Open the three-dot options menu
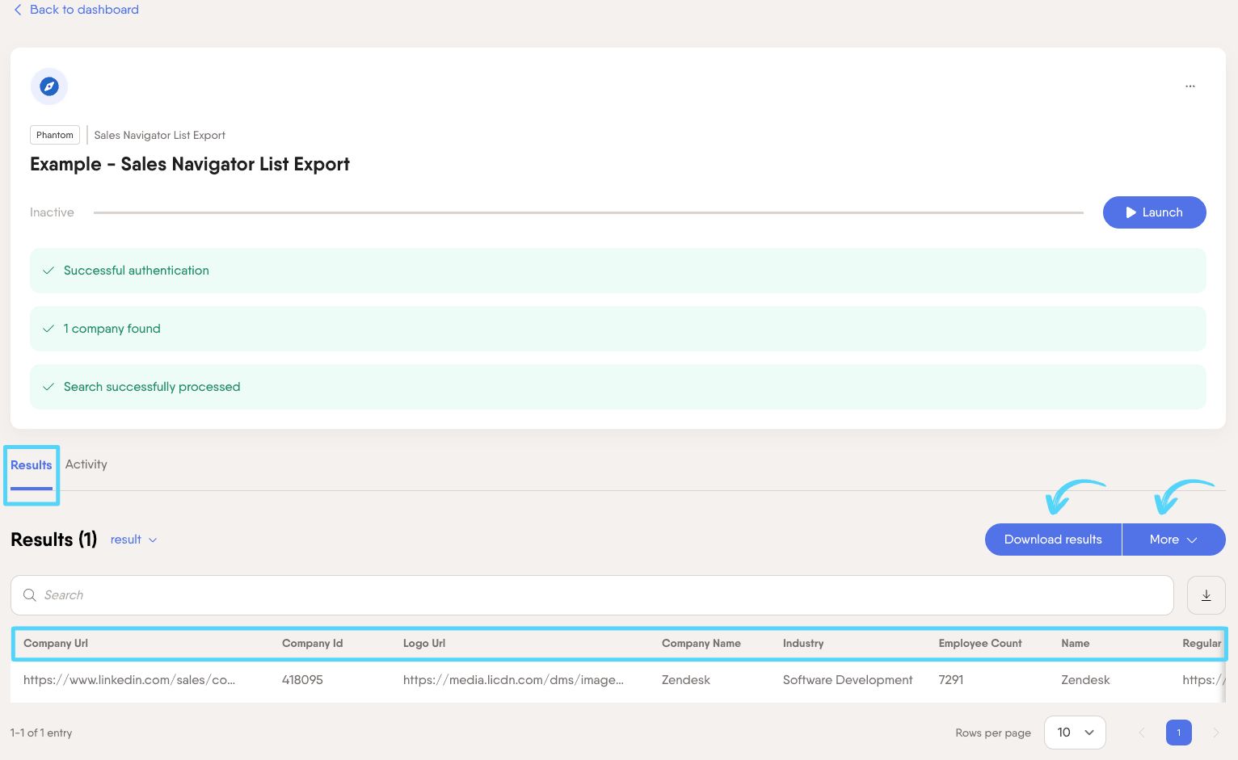The height and width of the screenshot is (760, 1238). click(1190, 86)
